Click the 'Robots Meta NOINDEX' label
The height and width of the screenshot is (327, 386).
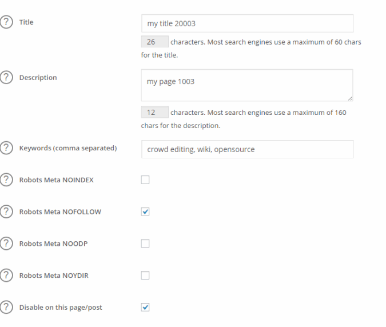(x=57, y=180)
